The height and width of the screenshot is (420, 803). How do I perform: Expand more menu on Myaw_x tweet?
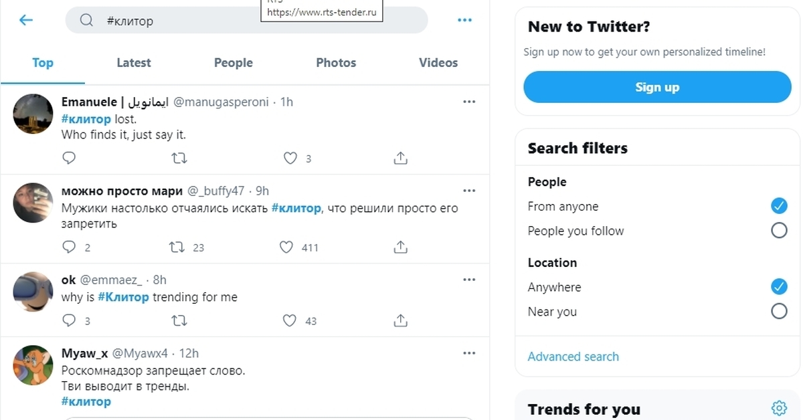click(469, 353)
